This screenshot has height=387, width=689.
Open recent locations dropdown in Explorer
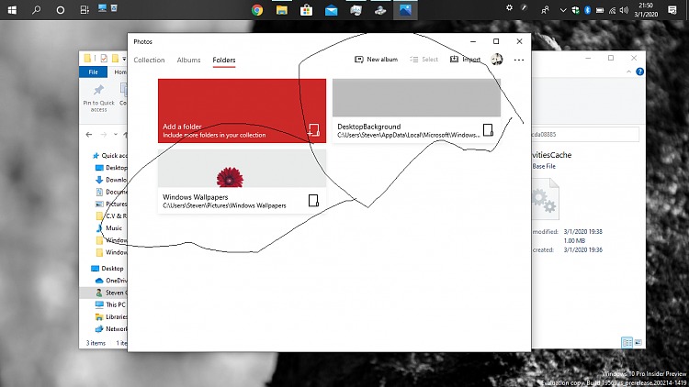coord(116,134)
